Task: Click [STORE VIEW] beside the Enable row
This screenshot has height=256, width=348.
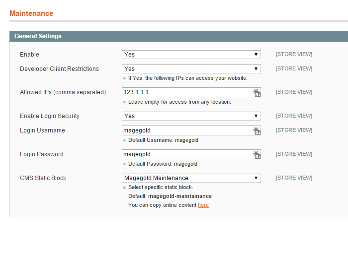Action: 294,54
